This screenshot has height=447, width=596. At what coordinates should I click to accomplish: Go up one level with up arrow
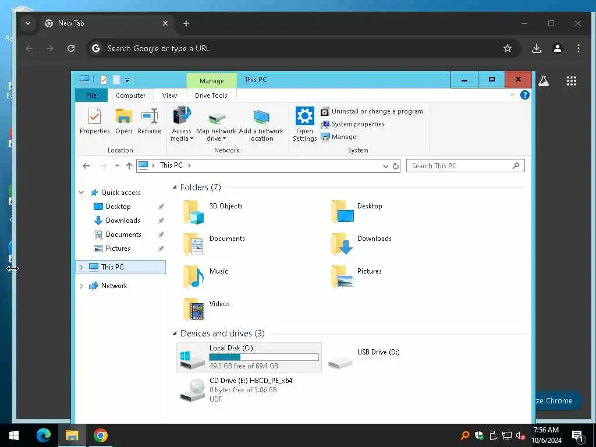(129, 166)
